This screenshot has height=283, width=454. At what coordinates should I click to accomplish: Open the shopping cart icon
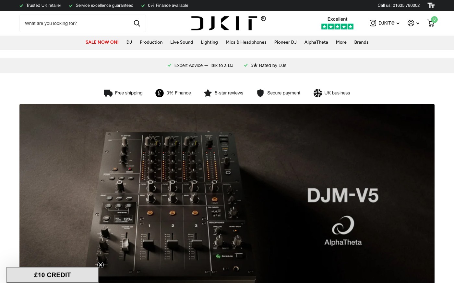coord(431,23)
